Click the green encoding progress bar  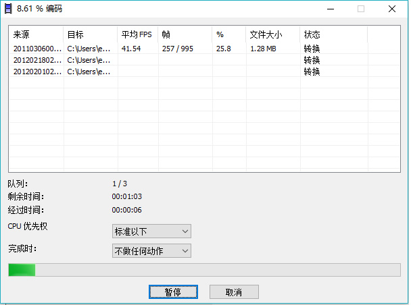[204, 270]
